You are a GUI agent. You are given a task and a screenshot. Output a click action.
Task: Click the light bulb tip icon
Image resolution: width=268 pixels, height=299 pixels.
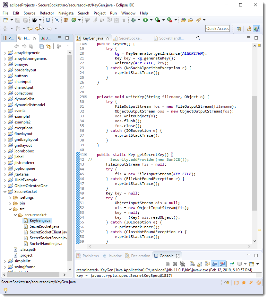tap(5, 290)
